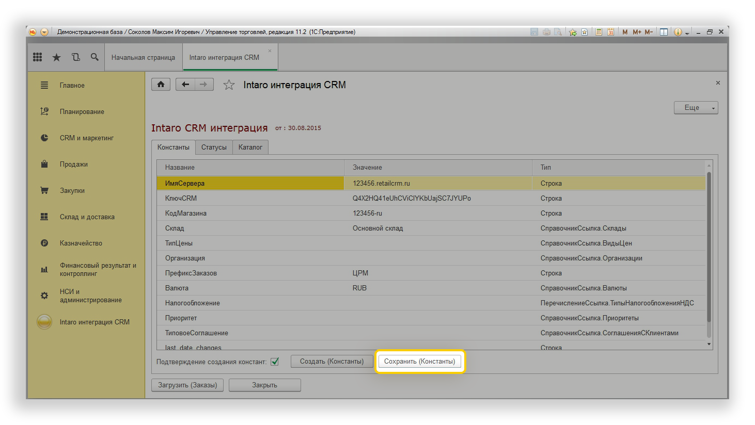Screen dimensions: 755x425
Task: Click the Создать (Константы) button
Action: click(332, 361)
